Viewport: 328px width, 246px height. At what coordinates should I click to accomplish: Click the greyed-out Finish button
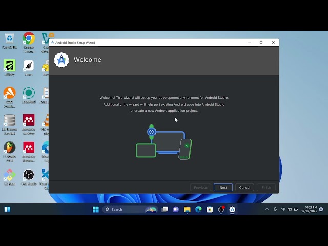click(266, 187)
